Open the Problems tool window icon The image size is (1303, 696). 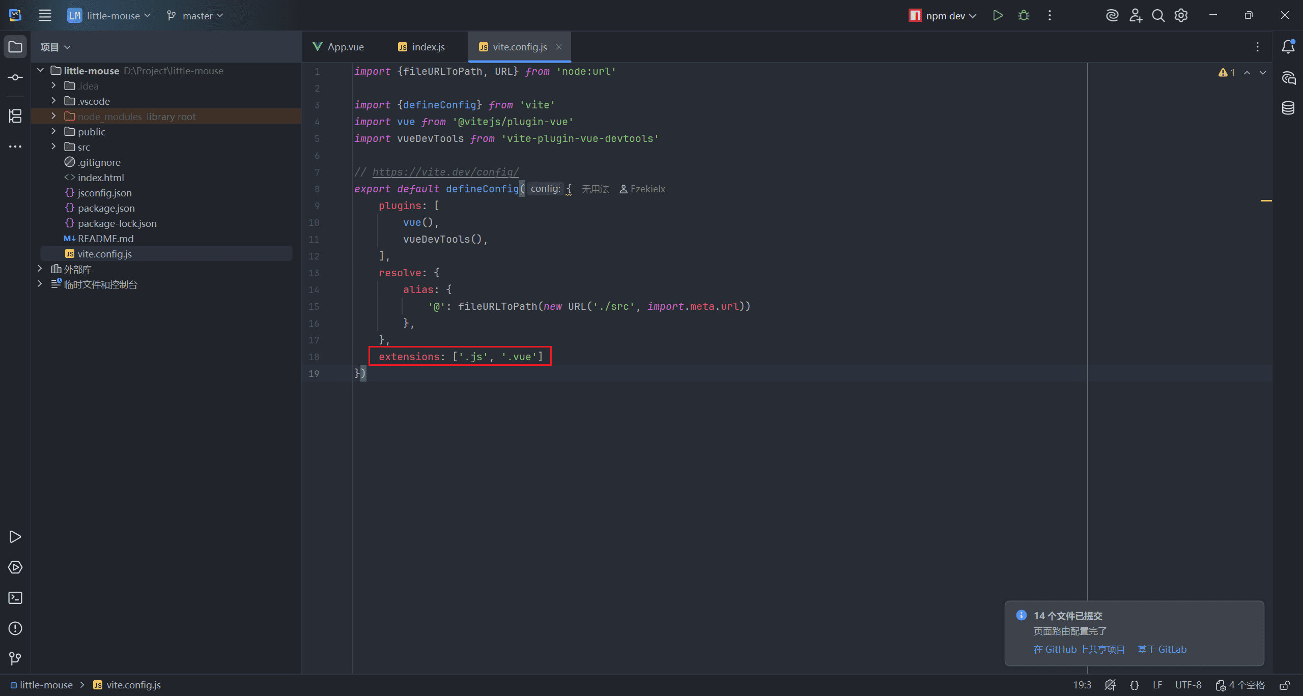point(15,628)
